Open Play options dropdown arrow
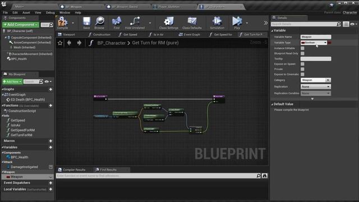Screen dimensions: 359x202 [x=247, y=23]
